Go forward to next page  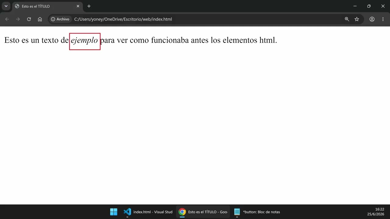tap(18, 19)
